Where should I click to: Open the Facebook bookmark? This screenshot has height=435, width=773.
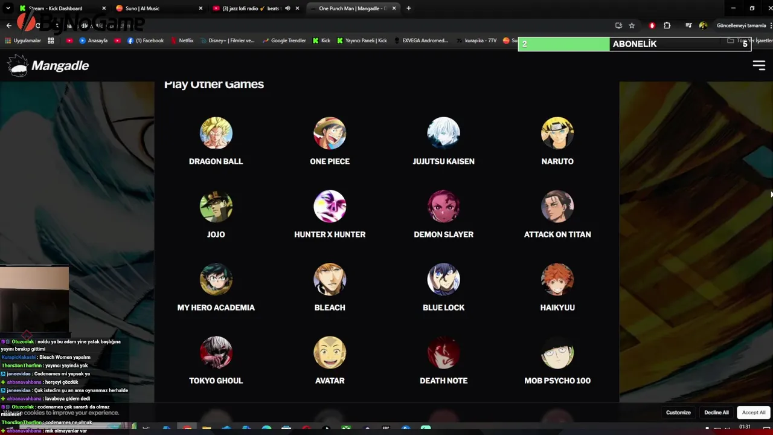click(x=146, y=40)
